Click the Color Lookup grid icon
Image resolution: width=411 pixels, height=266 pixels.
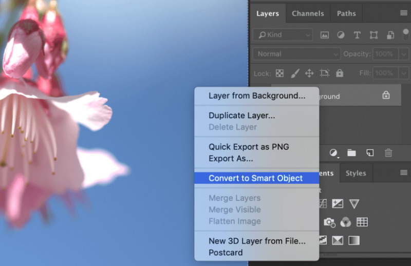(x=362, y=222)
